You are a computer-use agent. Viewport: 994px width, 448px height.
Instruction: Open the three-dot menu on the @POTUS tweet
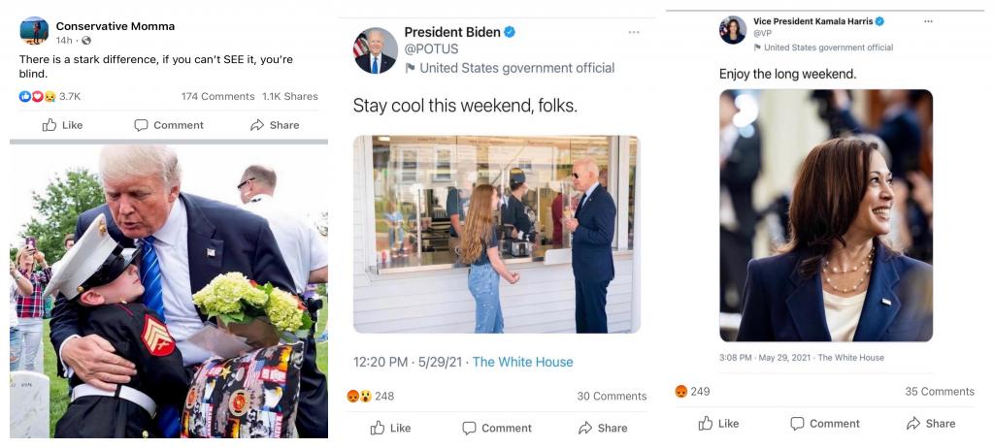(634, 32)
